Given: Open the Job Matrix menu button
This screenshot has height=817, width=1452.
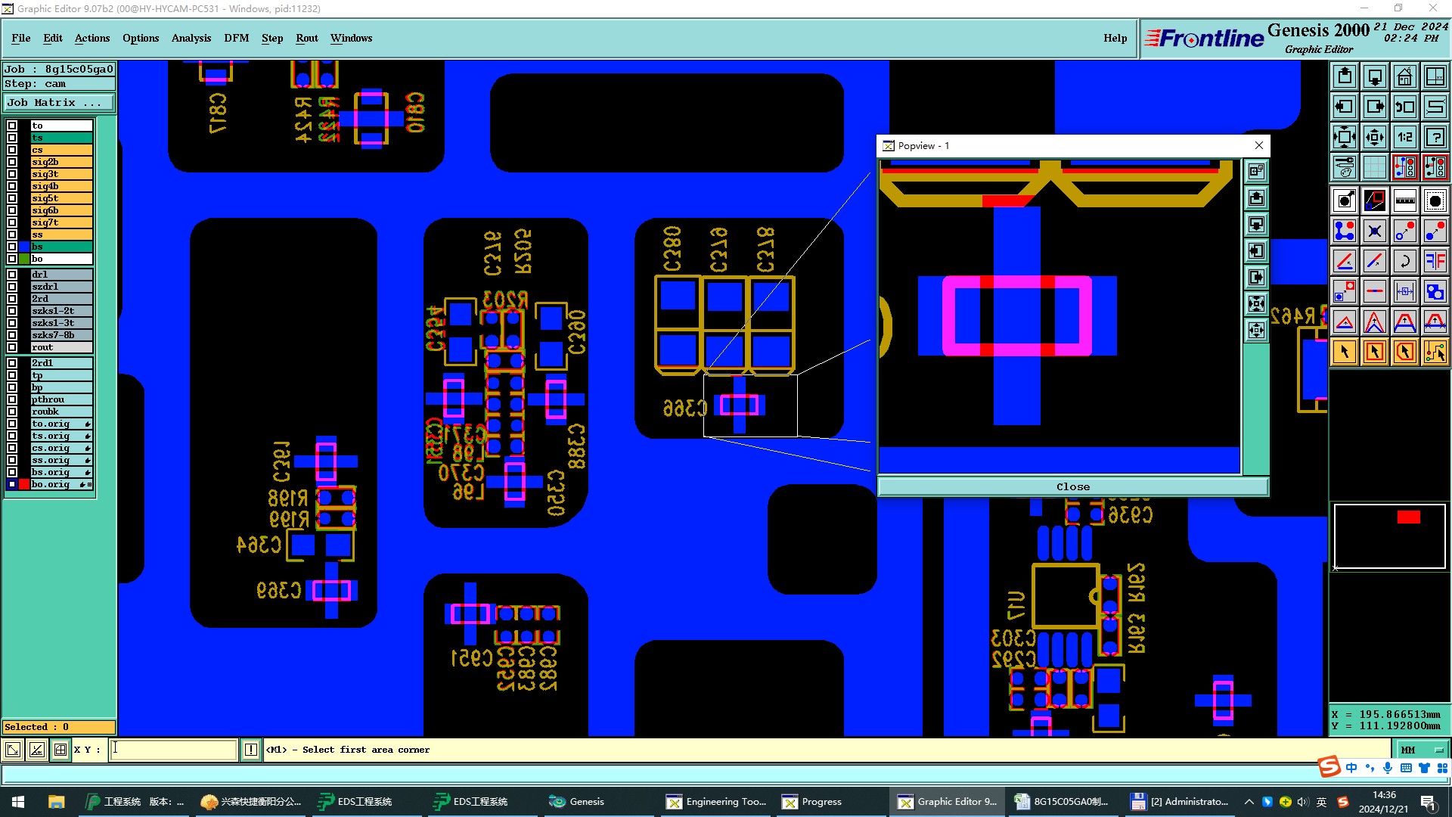Looking at the screenshot, I should (x=59, y=102).
